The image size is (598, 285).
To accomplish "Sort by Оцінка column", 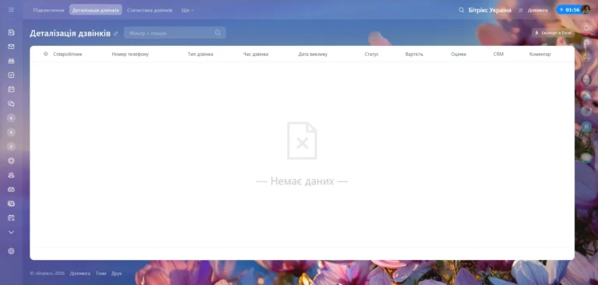I will tap(459, 55).
